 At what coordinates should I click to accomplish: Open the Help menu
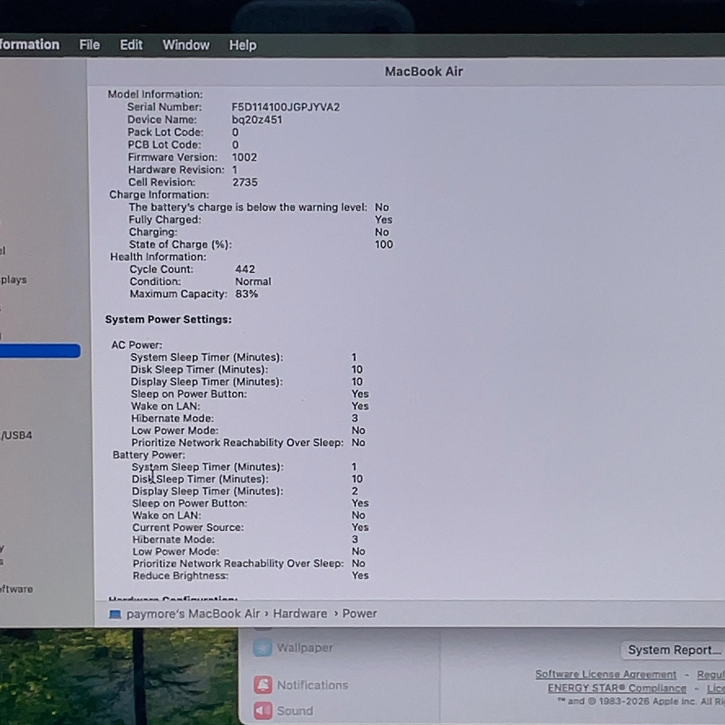pyautogui.click(x=243, y=45)
